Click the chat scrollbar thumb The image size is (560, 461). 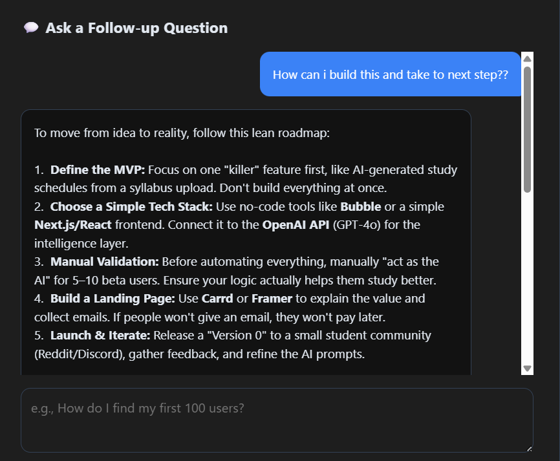coord(527,129)
